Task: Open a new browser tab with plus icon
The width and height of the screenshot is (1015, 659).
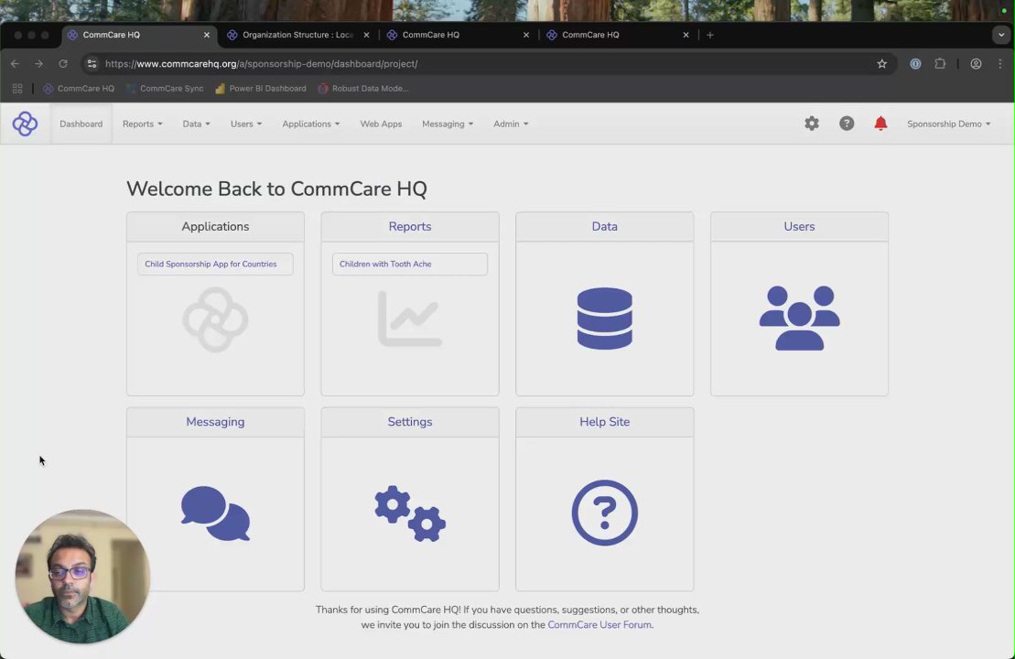Action: click(710, 35)
